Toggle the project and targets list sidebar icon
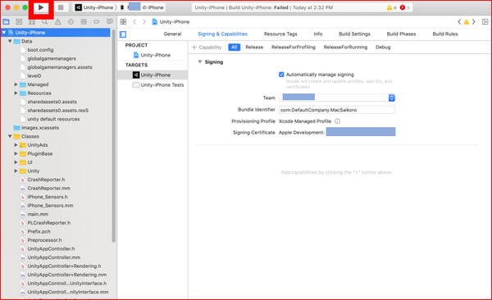 click(123, 34)
